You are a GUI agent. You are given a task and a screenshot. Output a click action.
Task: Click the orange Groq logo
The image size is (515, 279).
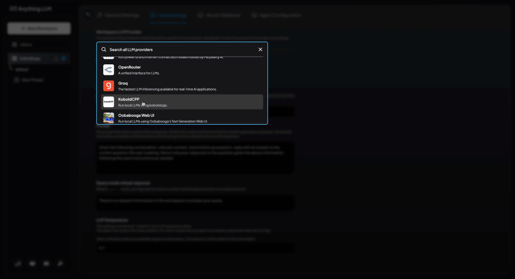coord(109,86)
